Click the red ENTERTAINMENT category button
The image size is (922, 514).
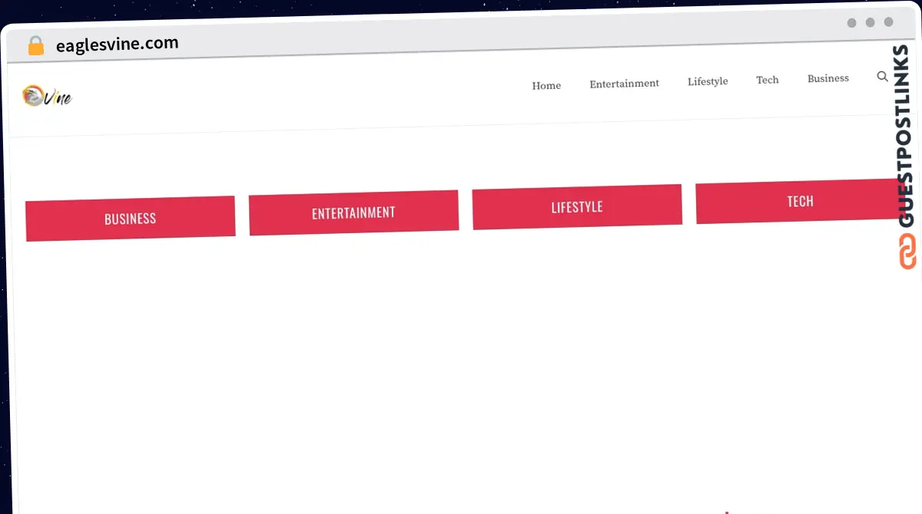point(353,213)
